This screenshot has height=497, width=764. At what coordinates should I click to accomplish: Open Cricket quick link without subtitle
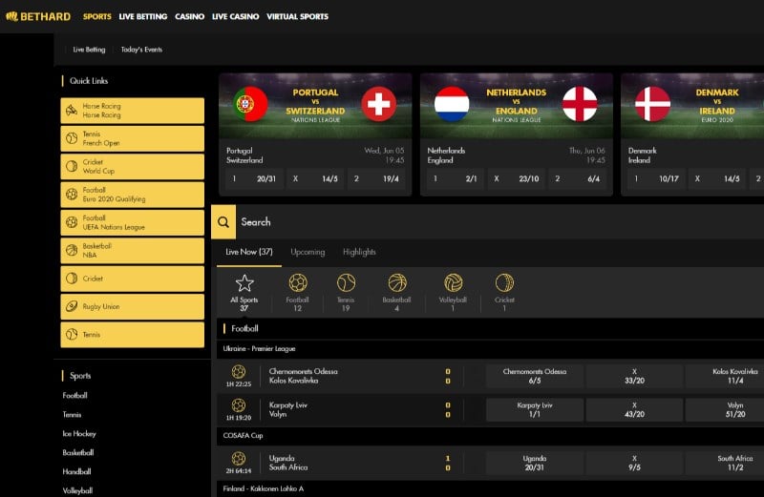[x=133, y=279]
